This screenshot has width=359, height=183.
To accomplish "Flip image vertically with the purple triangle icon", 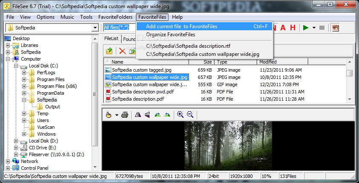I will point(147,115).
